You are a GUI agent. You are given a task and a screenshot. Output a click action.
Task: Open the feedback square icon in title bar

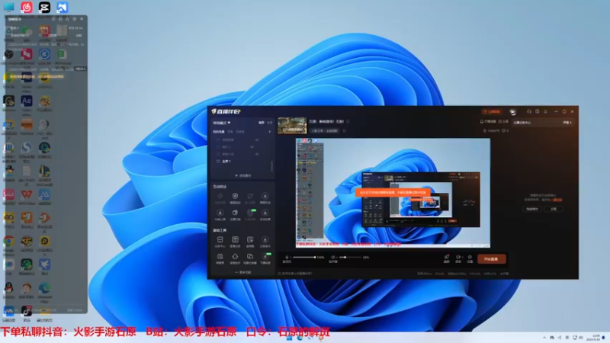tap(538, 111)
